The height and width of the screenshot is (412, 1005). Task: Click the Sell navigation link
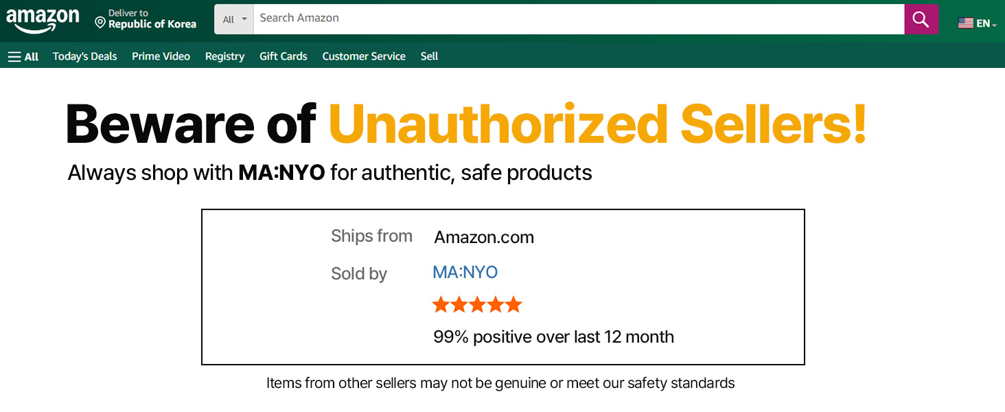tap(430, 56)
